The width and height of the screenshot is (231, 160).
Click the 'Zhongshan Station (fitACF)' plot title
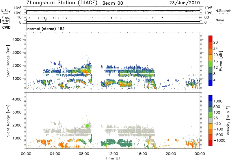62,3
